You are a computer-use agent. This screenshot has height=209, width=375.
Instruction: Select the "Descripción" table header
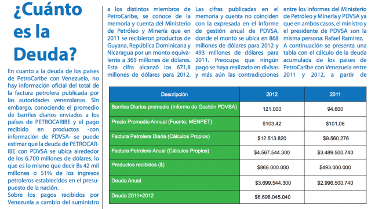pos(174,94)
